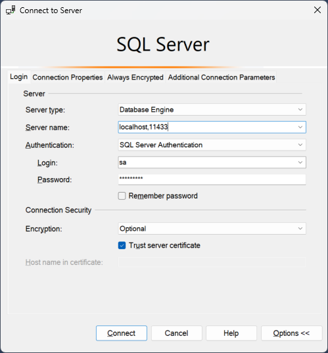This screenshot has height=353, width=328.
Task: Expand the Login name dropdown arrow
Action: coord(300,162)
